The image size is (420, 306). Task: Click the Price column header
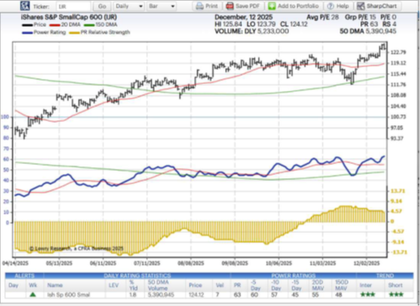coord(196,285)
